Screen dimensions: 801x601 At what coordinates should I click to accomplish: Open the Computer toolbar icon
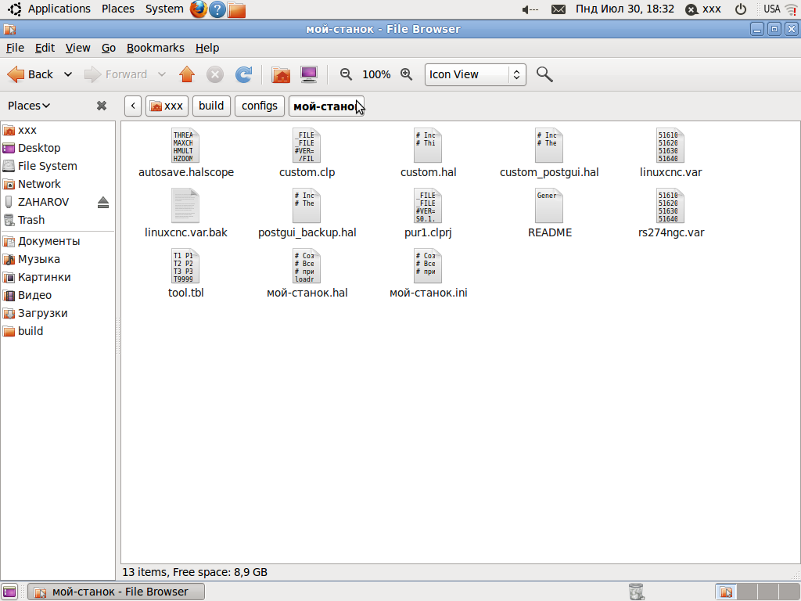[309, 74]
